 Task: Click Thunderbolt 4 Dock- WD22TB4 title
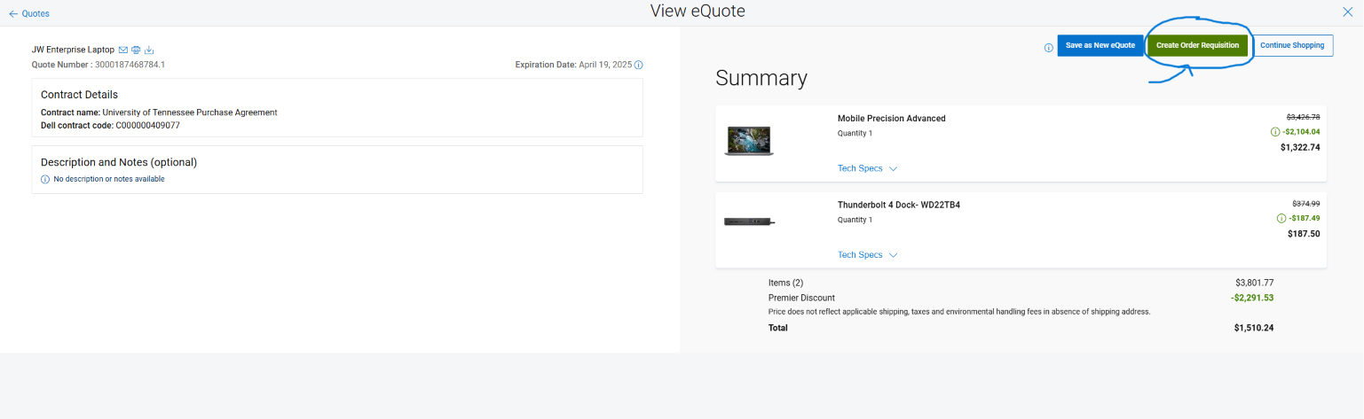tap(898, 205)
